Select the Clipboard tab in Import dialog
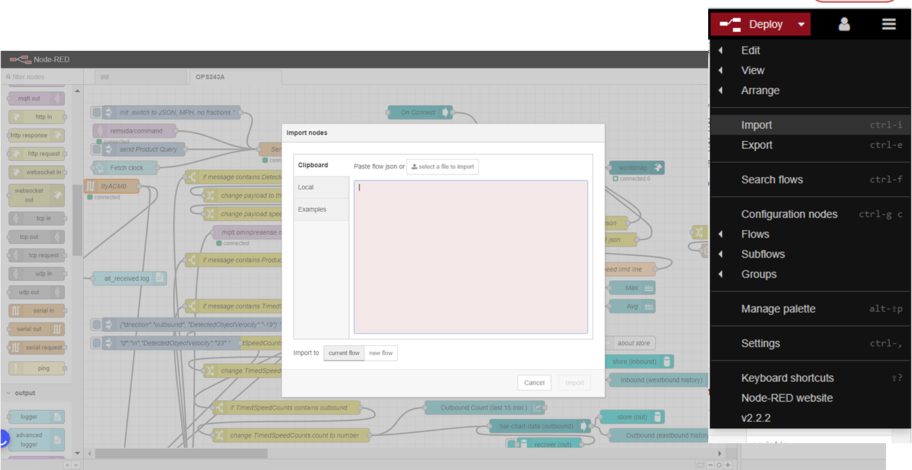 [x=321, y=165]
